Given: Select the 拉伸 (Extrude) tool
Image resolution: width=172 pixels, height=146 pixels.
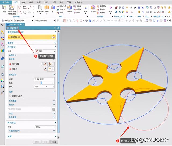Looking at the screenshot, I should tap(47, 9).
